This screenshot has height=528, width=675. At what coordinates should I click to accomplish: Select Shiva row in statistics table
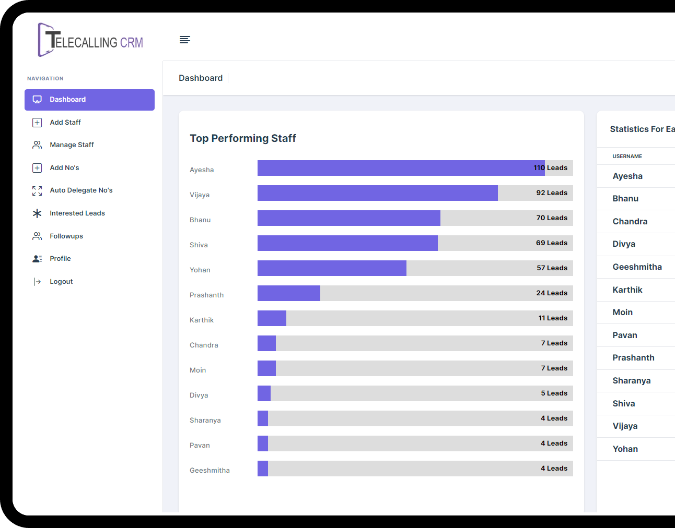(636, 404)
